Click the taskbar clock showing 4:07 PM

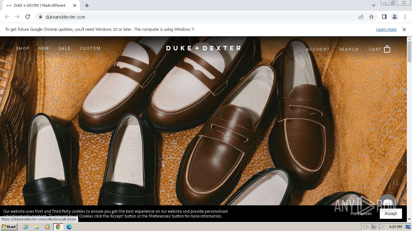[x=395, y=227]
